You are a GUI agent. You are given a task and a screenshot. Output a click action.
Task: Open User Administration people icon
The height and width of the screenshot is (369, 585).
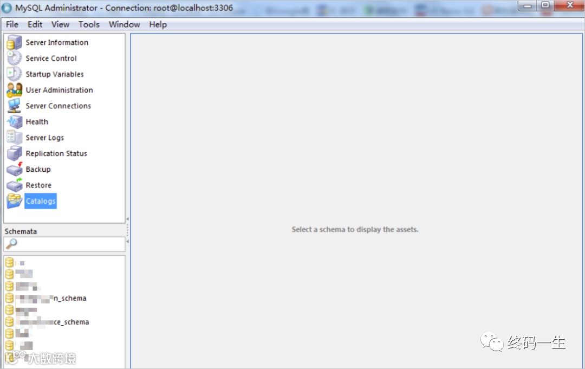14,90
